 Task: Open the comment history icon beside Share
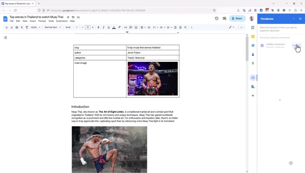224,18
